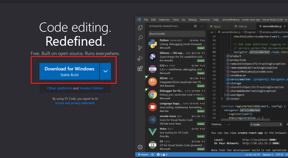
Task: Click the VS Code logo in title bar
Action: pyautogui.click(x=139, y=20)
